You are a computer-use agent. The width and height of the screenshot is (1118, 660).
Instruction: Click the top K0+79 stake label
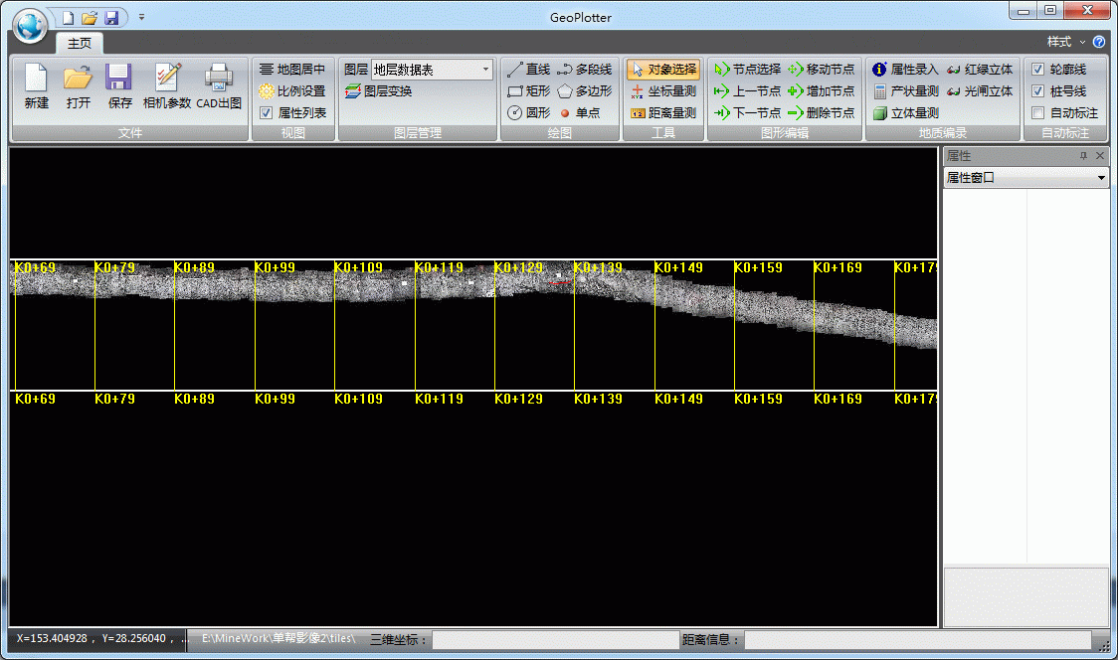click(114, 267)
